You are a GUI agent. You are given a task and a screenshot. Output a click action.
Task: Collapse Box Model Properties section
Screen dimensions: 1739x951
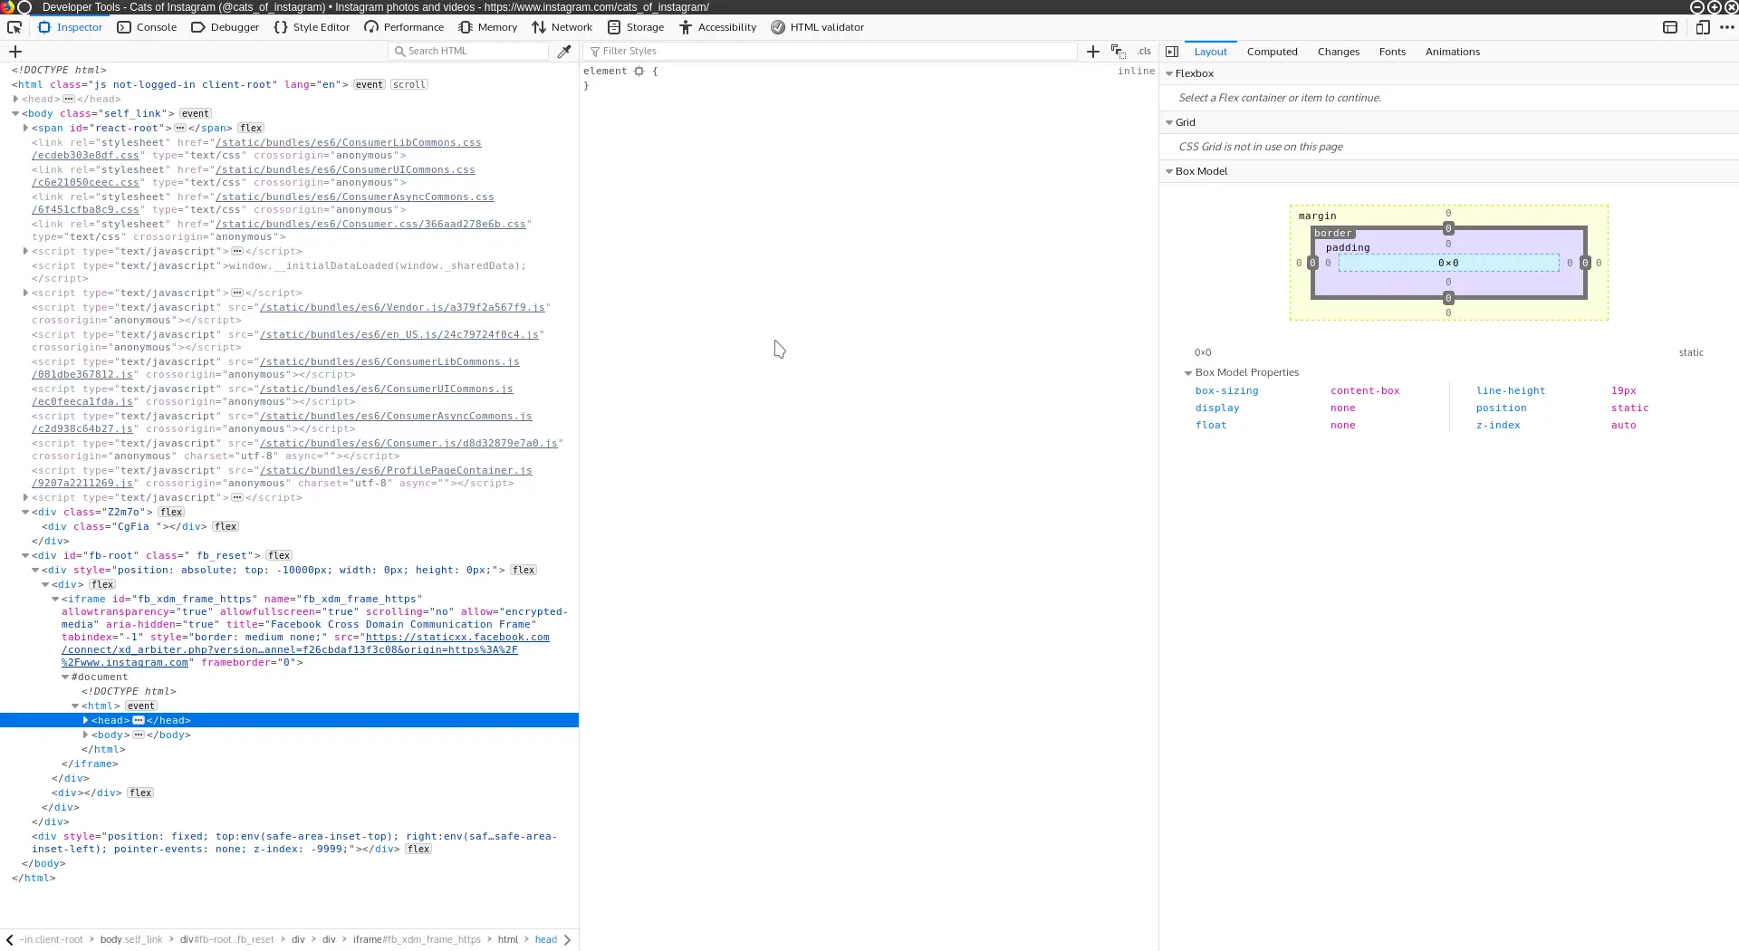(1188, 372)
